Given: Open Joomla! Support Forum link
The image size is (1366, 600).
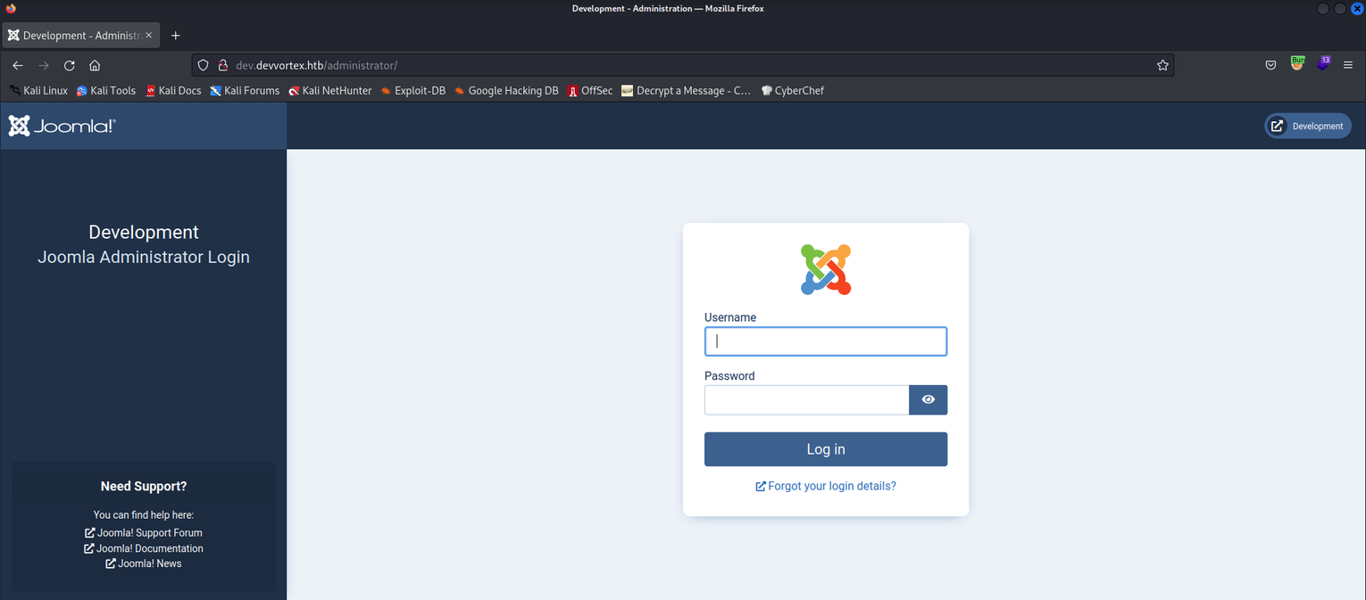Looking at the screenshot, I should [x=144, y=533].
